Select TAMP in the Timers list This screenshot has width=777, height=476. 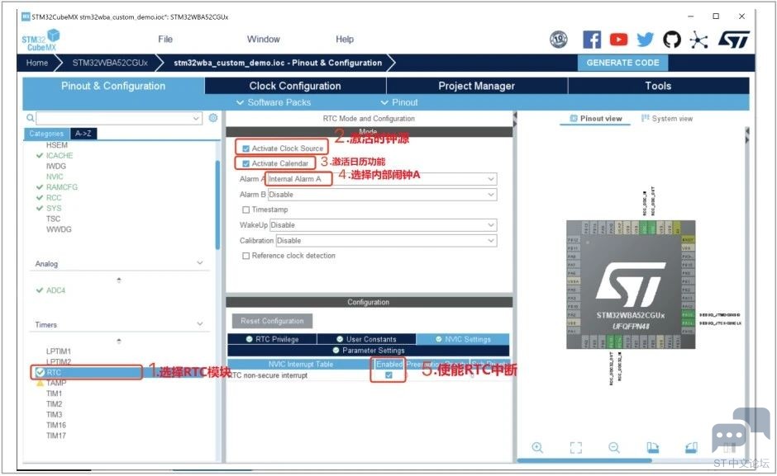coord(56,383)
